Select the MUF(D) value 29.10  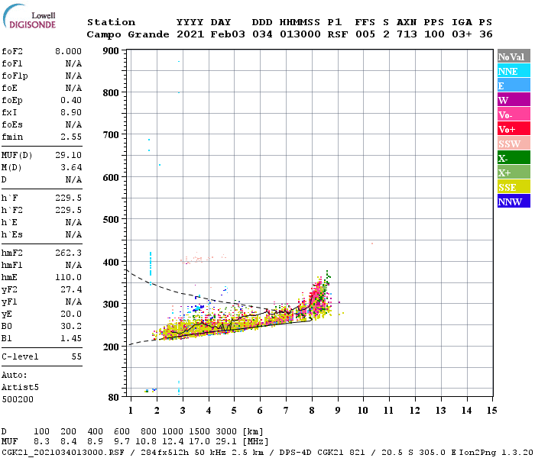pos(68,155)
